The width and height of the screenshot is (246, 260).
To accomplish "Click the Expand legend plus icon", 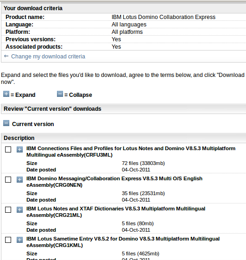I will point(6,94).
